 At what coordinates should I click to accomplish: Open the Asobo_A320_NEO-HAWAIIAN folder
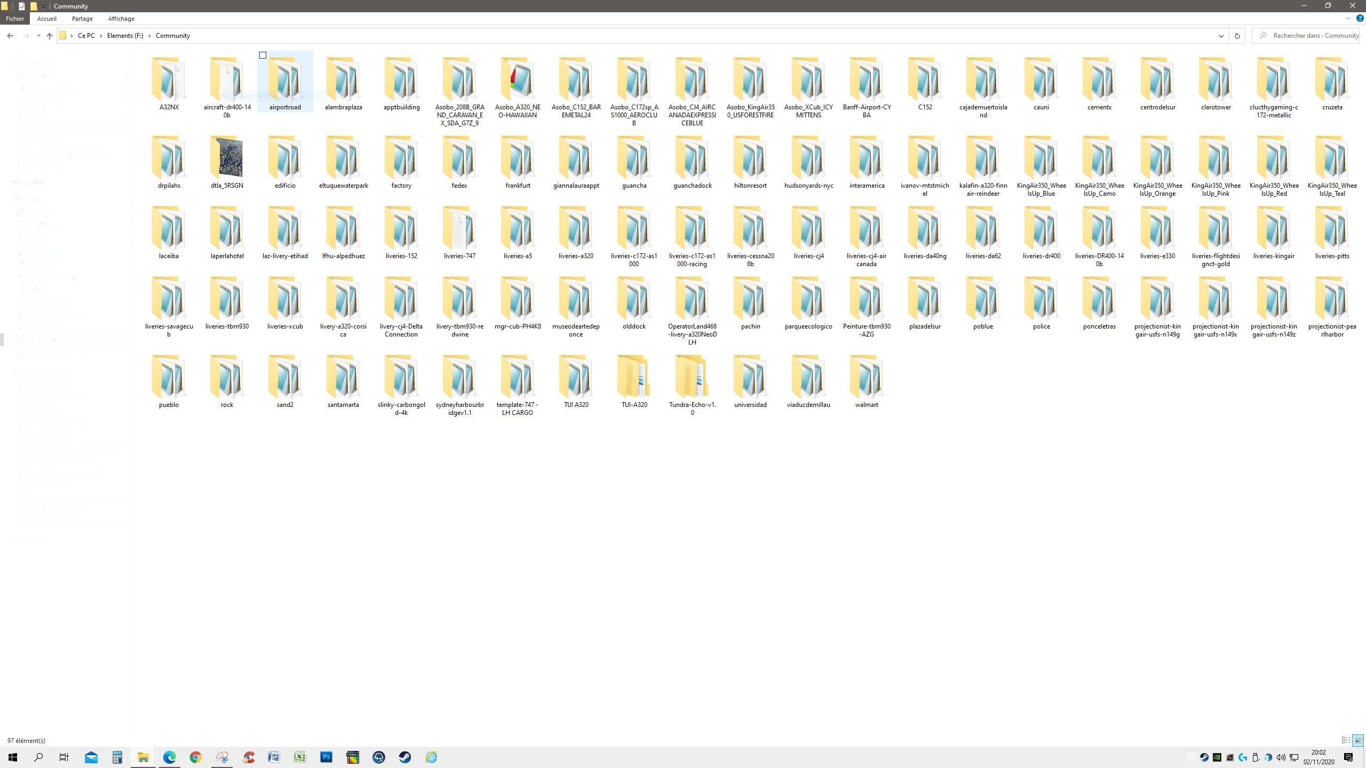click(517, 80)
